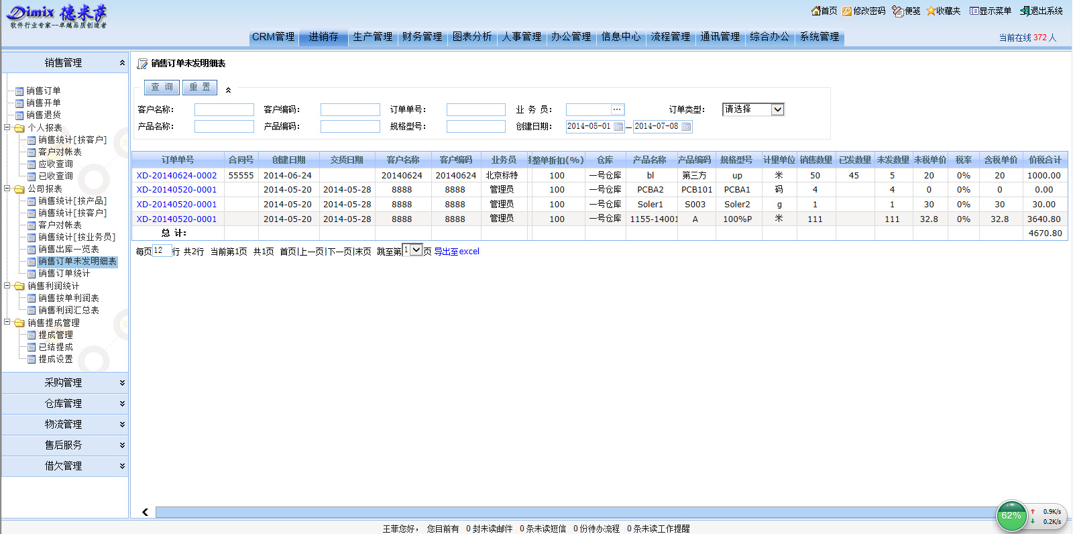Screen dimensions: 1073x534
Task: Expand the 售后服务 accordion section
Action: pos(64,445)
